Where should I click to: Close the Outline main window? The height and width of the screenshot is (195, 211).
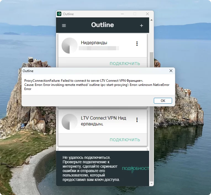(x=147, y=14)
